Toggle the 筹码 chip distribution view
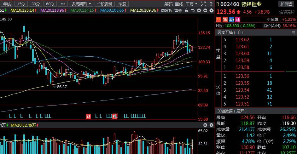Image resolution: width=297 pixels, height=154 pixels. pos(169,4)
